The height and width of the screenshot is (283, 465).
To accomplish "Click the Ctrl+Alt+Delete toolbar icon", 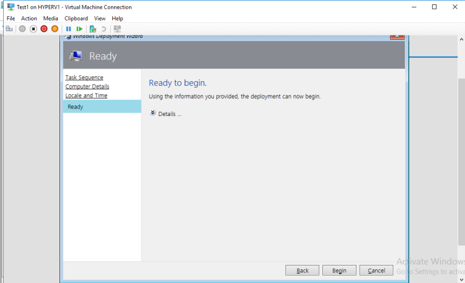I will tap(9, 29).
